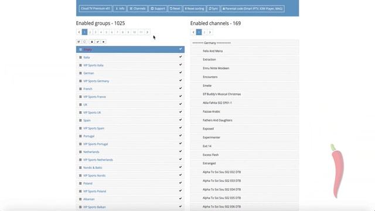This screenshot has height=211, width=375.
Task: Open groups page 11
Action: (x=141, y=32)
